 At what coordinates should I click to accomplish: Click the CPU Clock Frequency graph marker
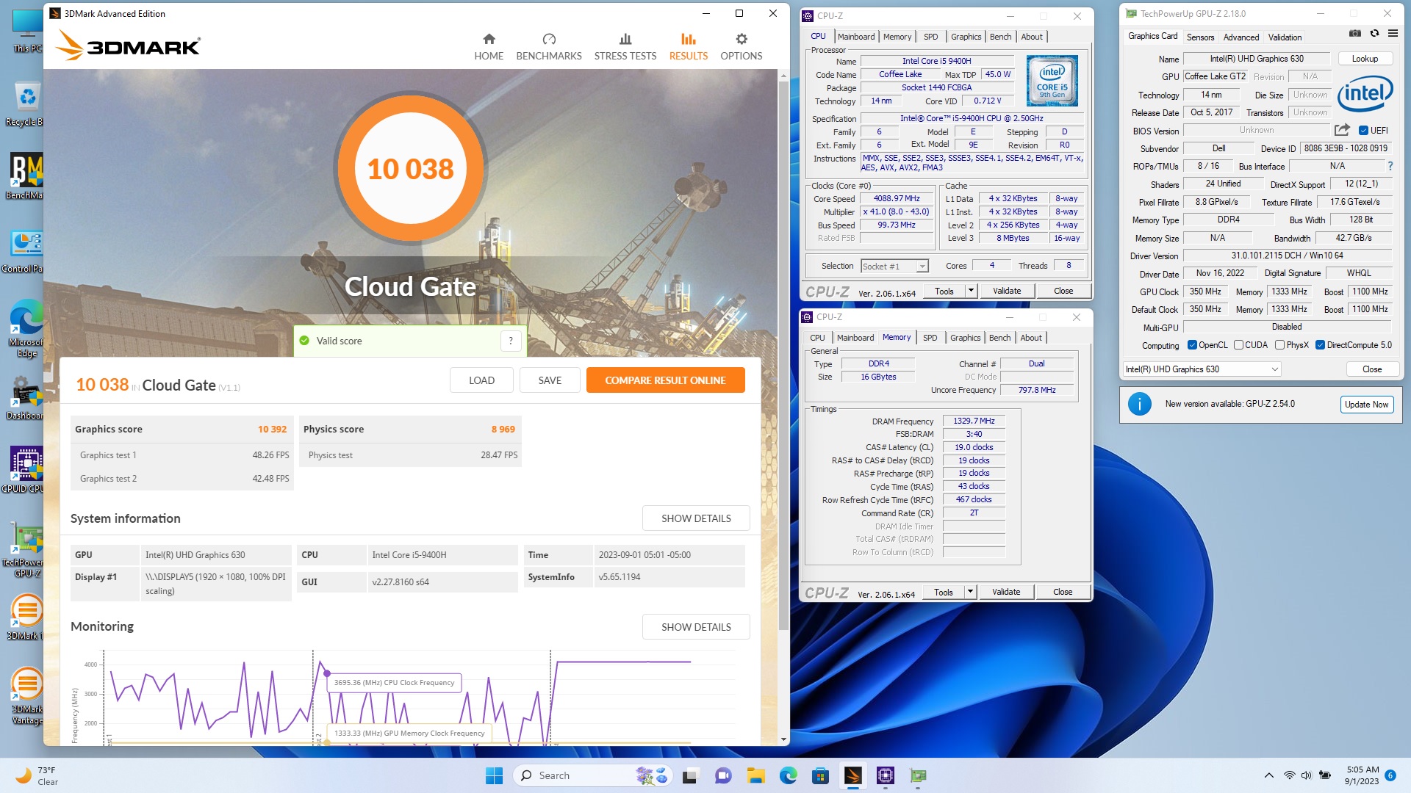pyautogui.click(x=326, y=673)
